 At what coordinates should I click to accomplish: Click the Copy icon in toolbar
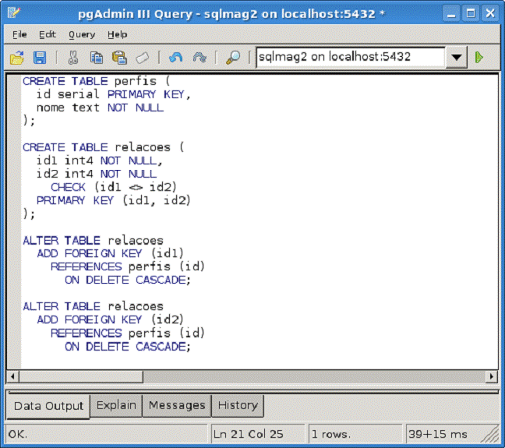pos(97,57)
